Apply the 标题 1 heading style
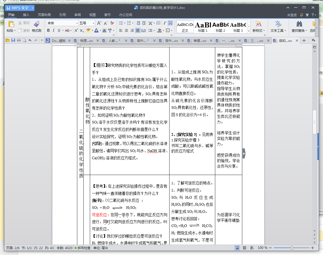The height and width of the screenshot is (255, 323). [x=203, y=27]
